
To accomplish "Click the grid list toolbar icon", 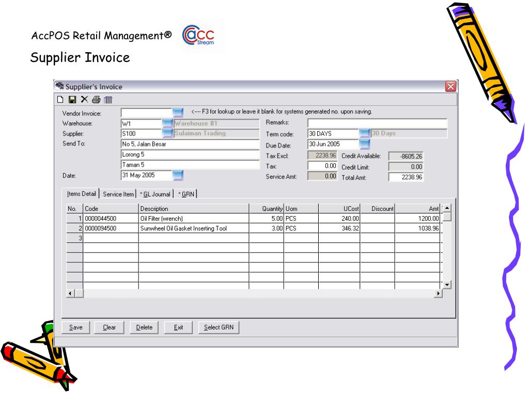I will [108, 100].
